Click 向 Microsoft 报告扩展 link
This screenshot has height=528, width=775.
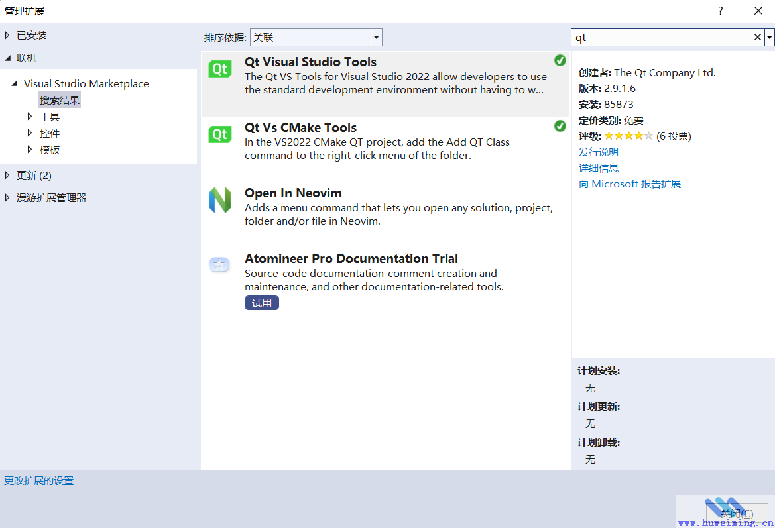coord(630,184)
